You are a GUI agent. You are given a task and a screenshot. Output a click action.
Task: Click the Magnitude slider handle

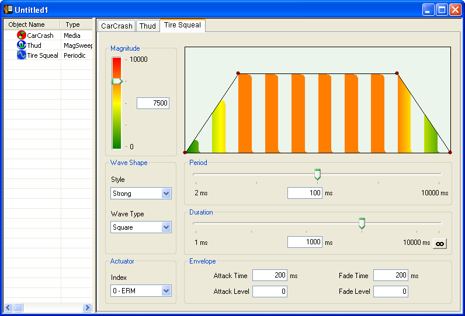[x=117, y=81]
